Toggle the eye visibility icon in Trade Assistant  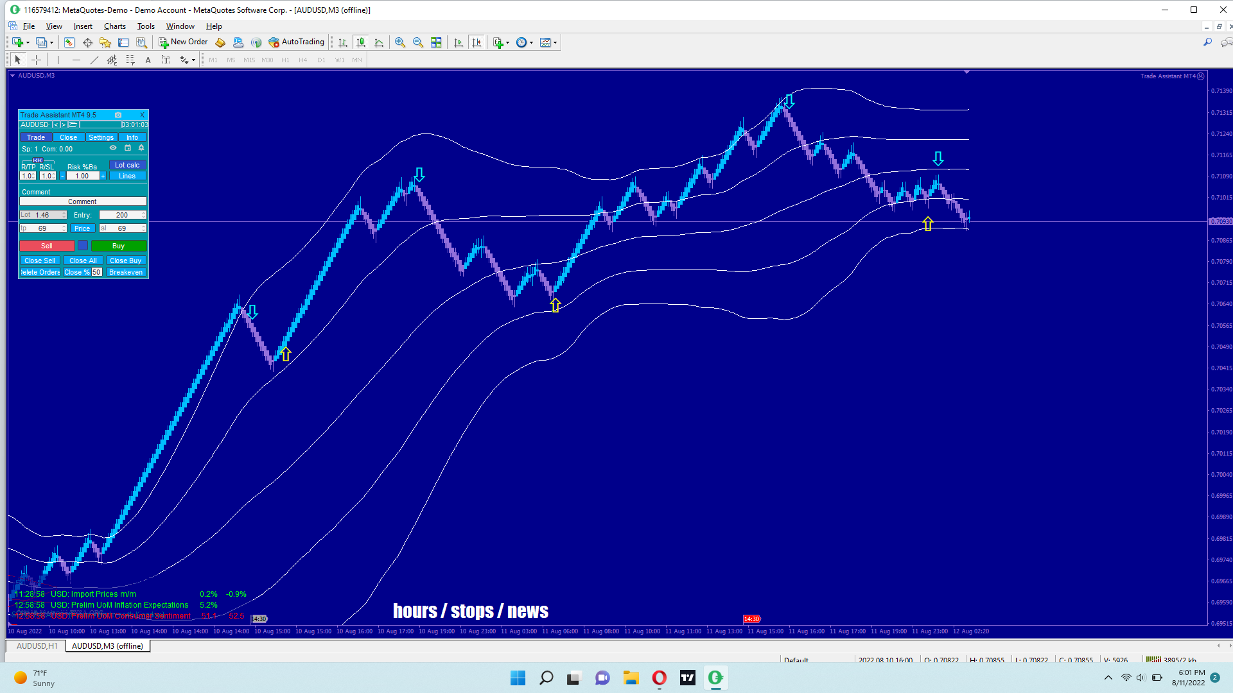(113, 148)
